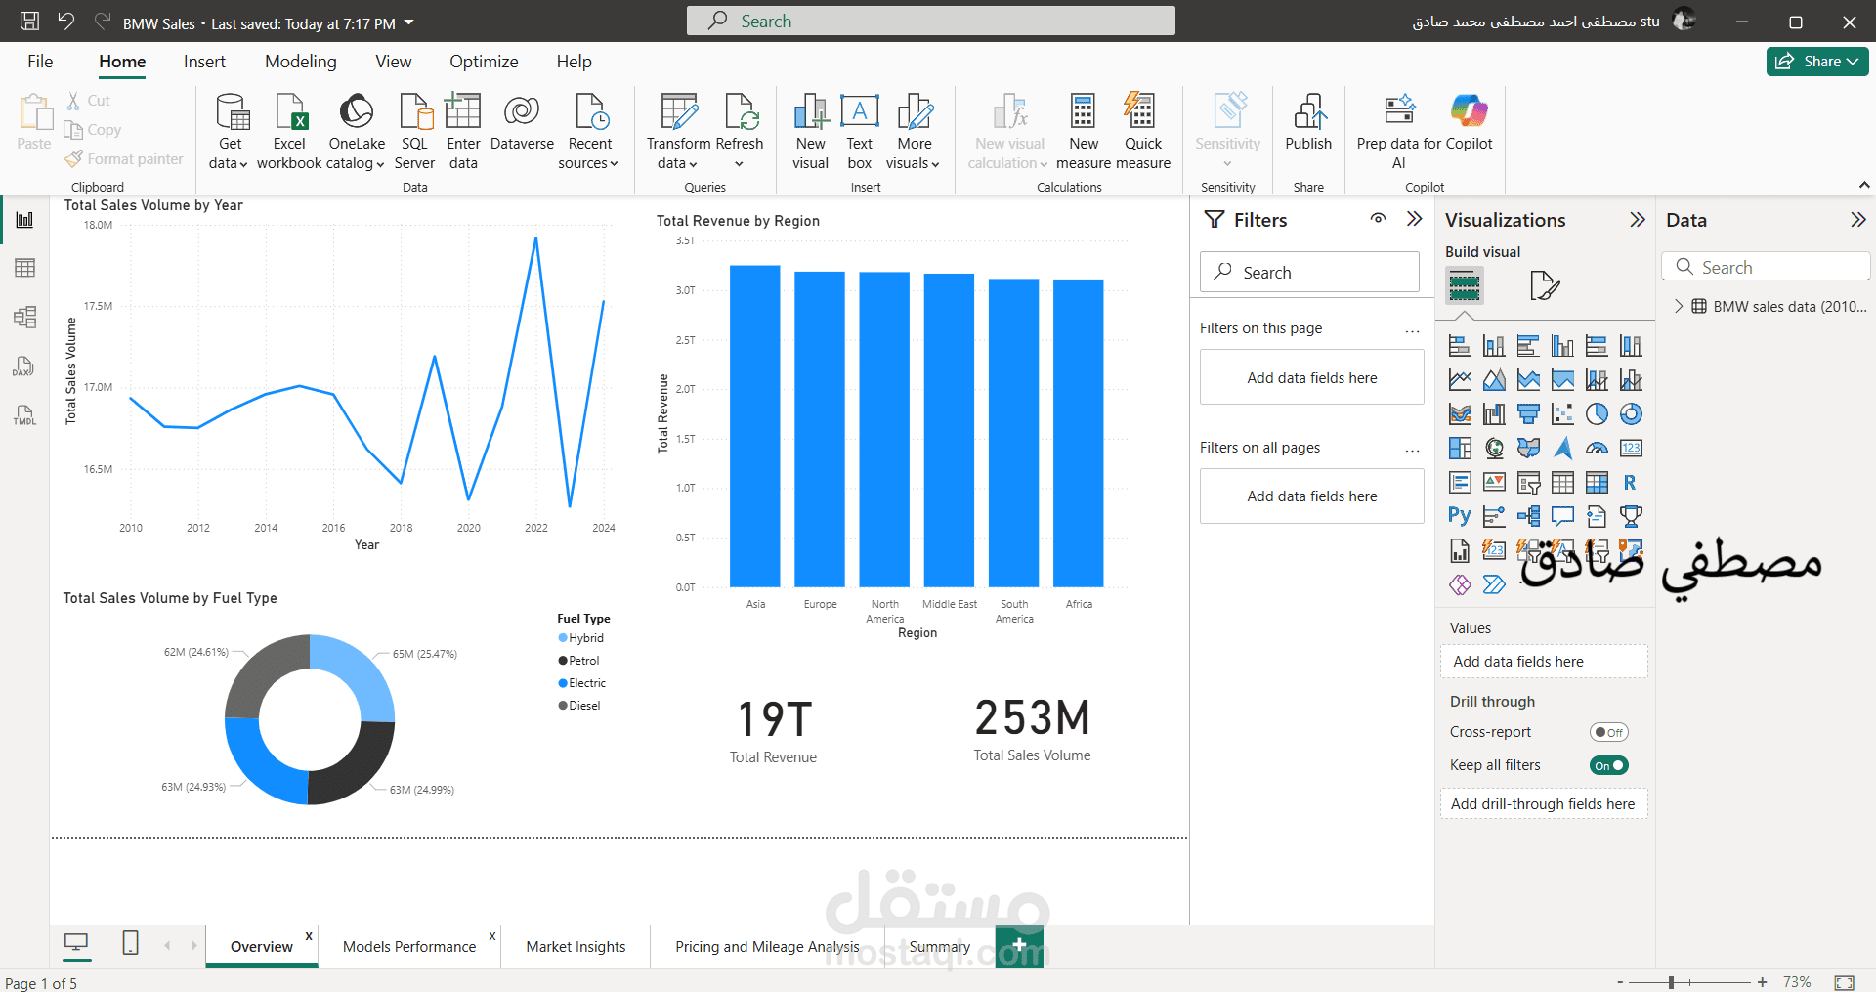Undo the last action

(x=65, y=22)
